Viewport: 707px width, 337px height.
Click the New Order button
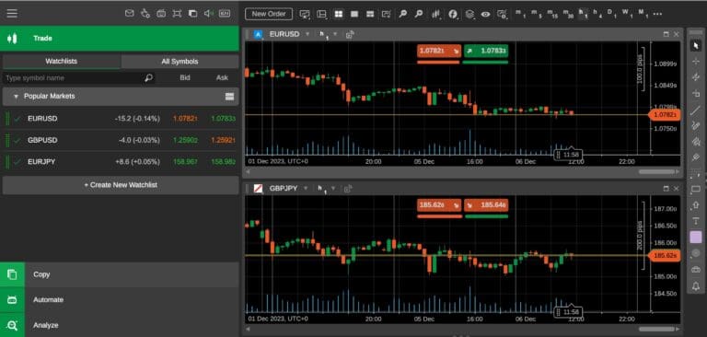(269, 14)
